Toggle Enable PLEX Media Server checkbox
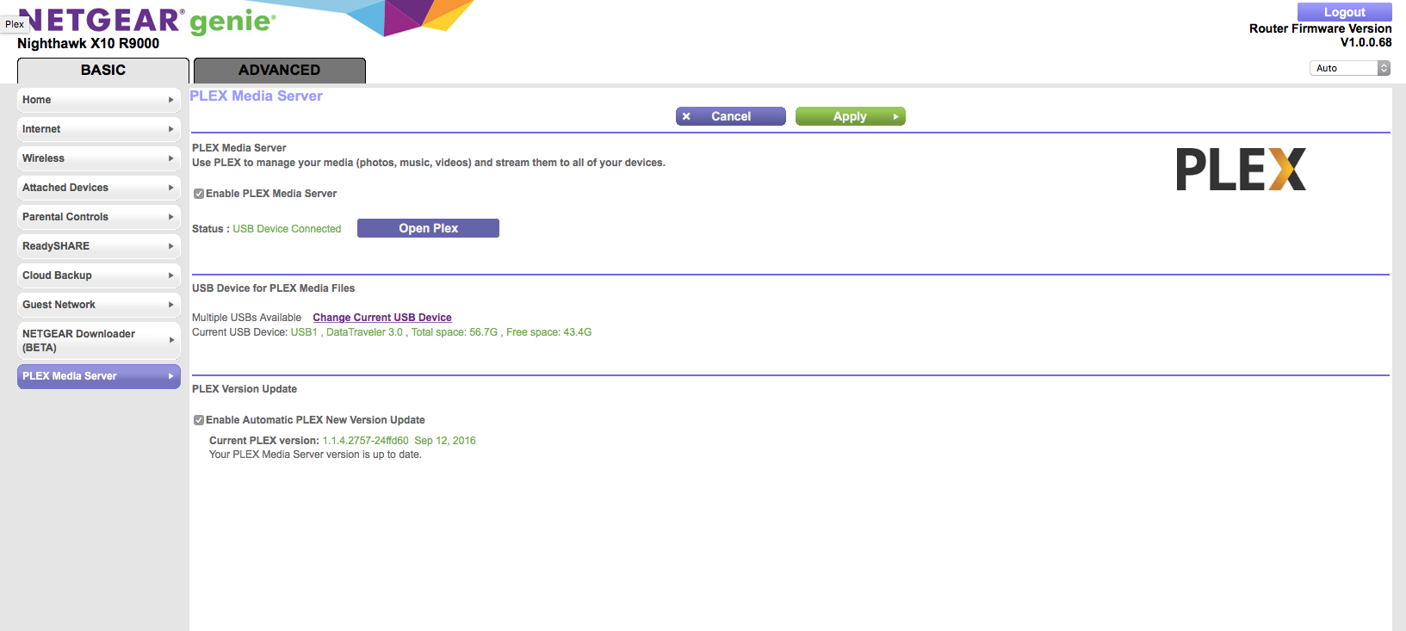 point(199,194)
